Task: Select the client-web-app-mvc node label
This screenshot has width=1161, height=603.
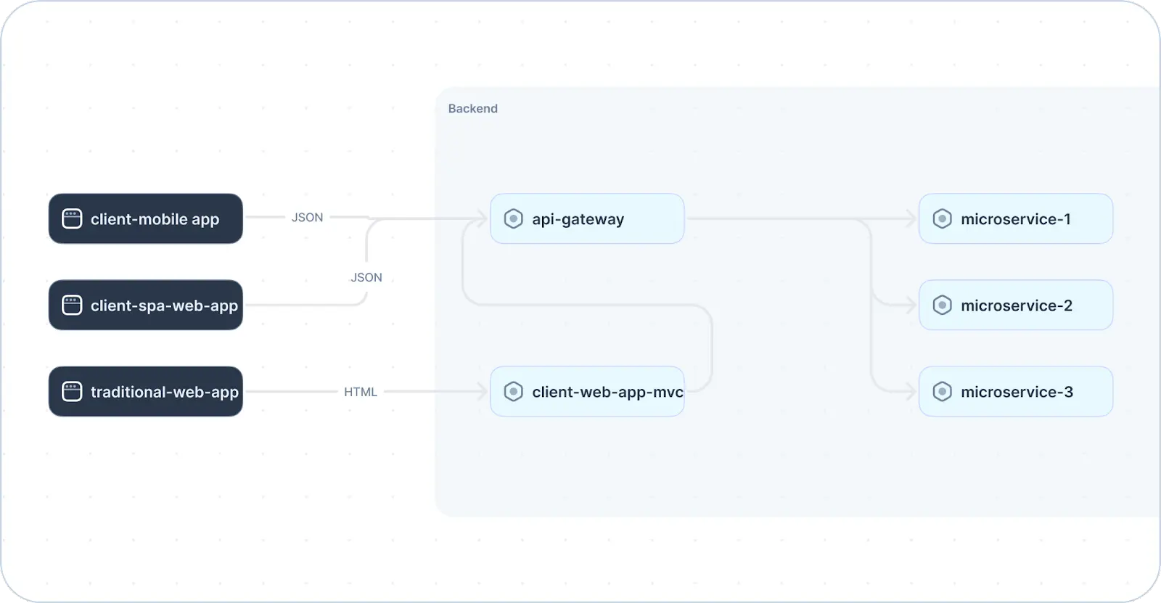Action: (x=607, y=392)
